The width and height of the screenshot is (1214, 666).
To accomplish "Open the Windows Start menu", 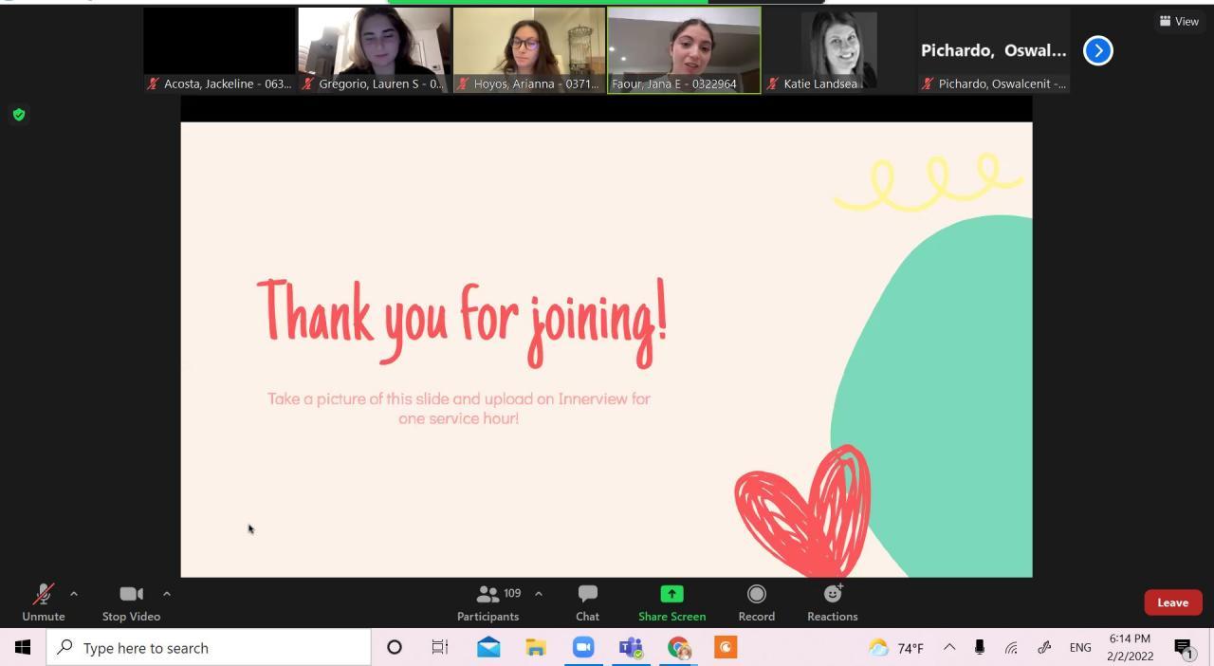I will coord(23,648).
